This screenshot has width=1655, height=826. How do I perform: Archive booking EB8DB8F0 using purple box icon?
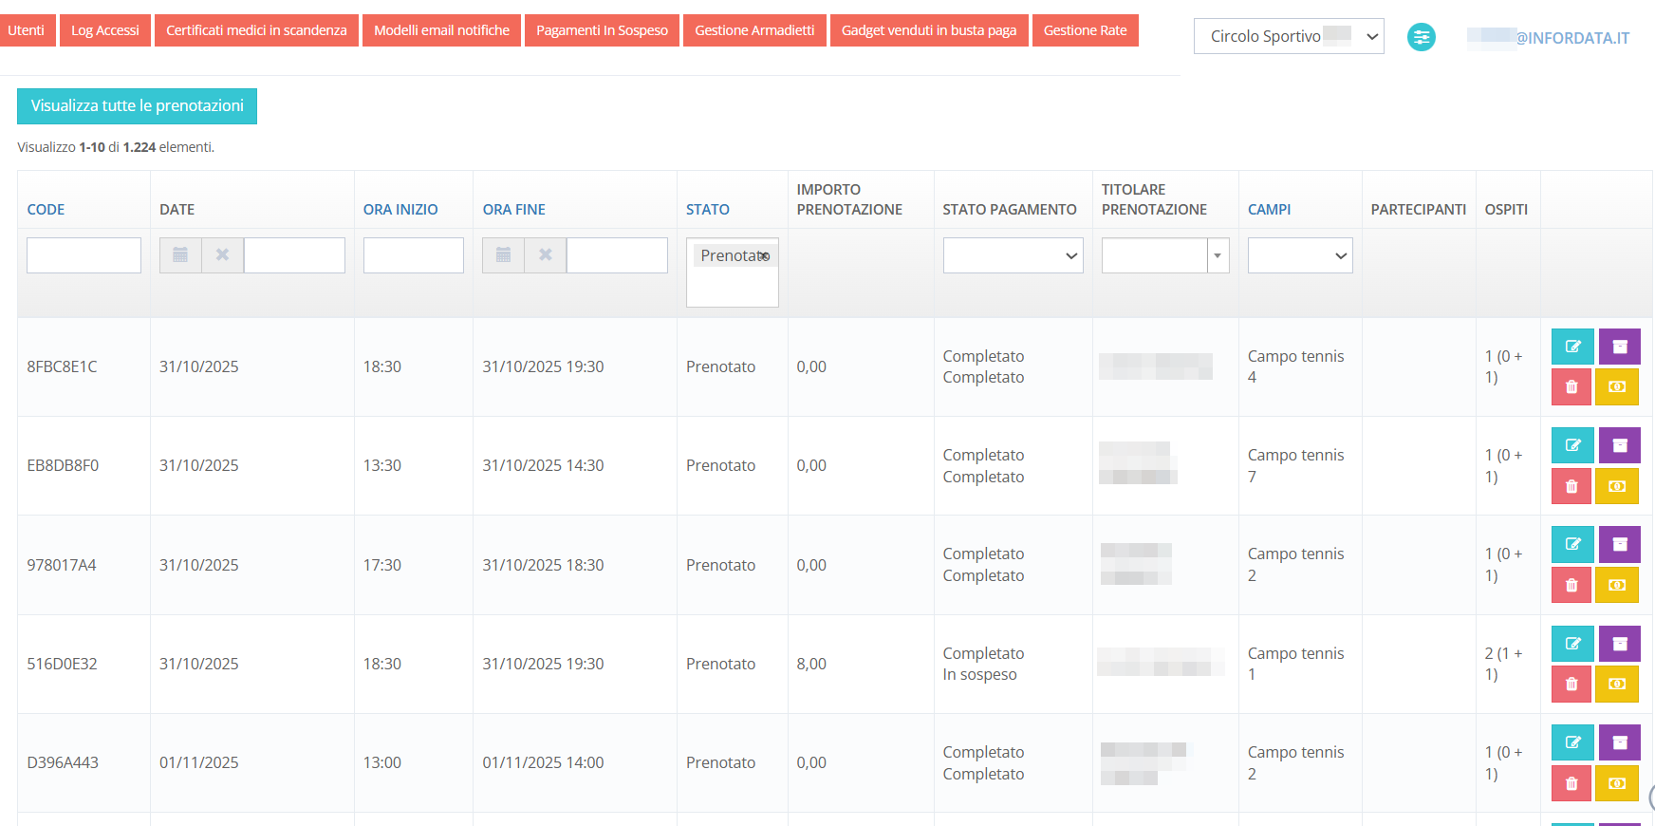click(x=1619, y=445)
